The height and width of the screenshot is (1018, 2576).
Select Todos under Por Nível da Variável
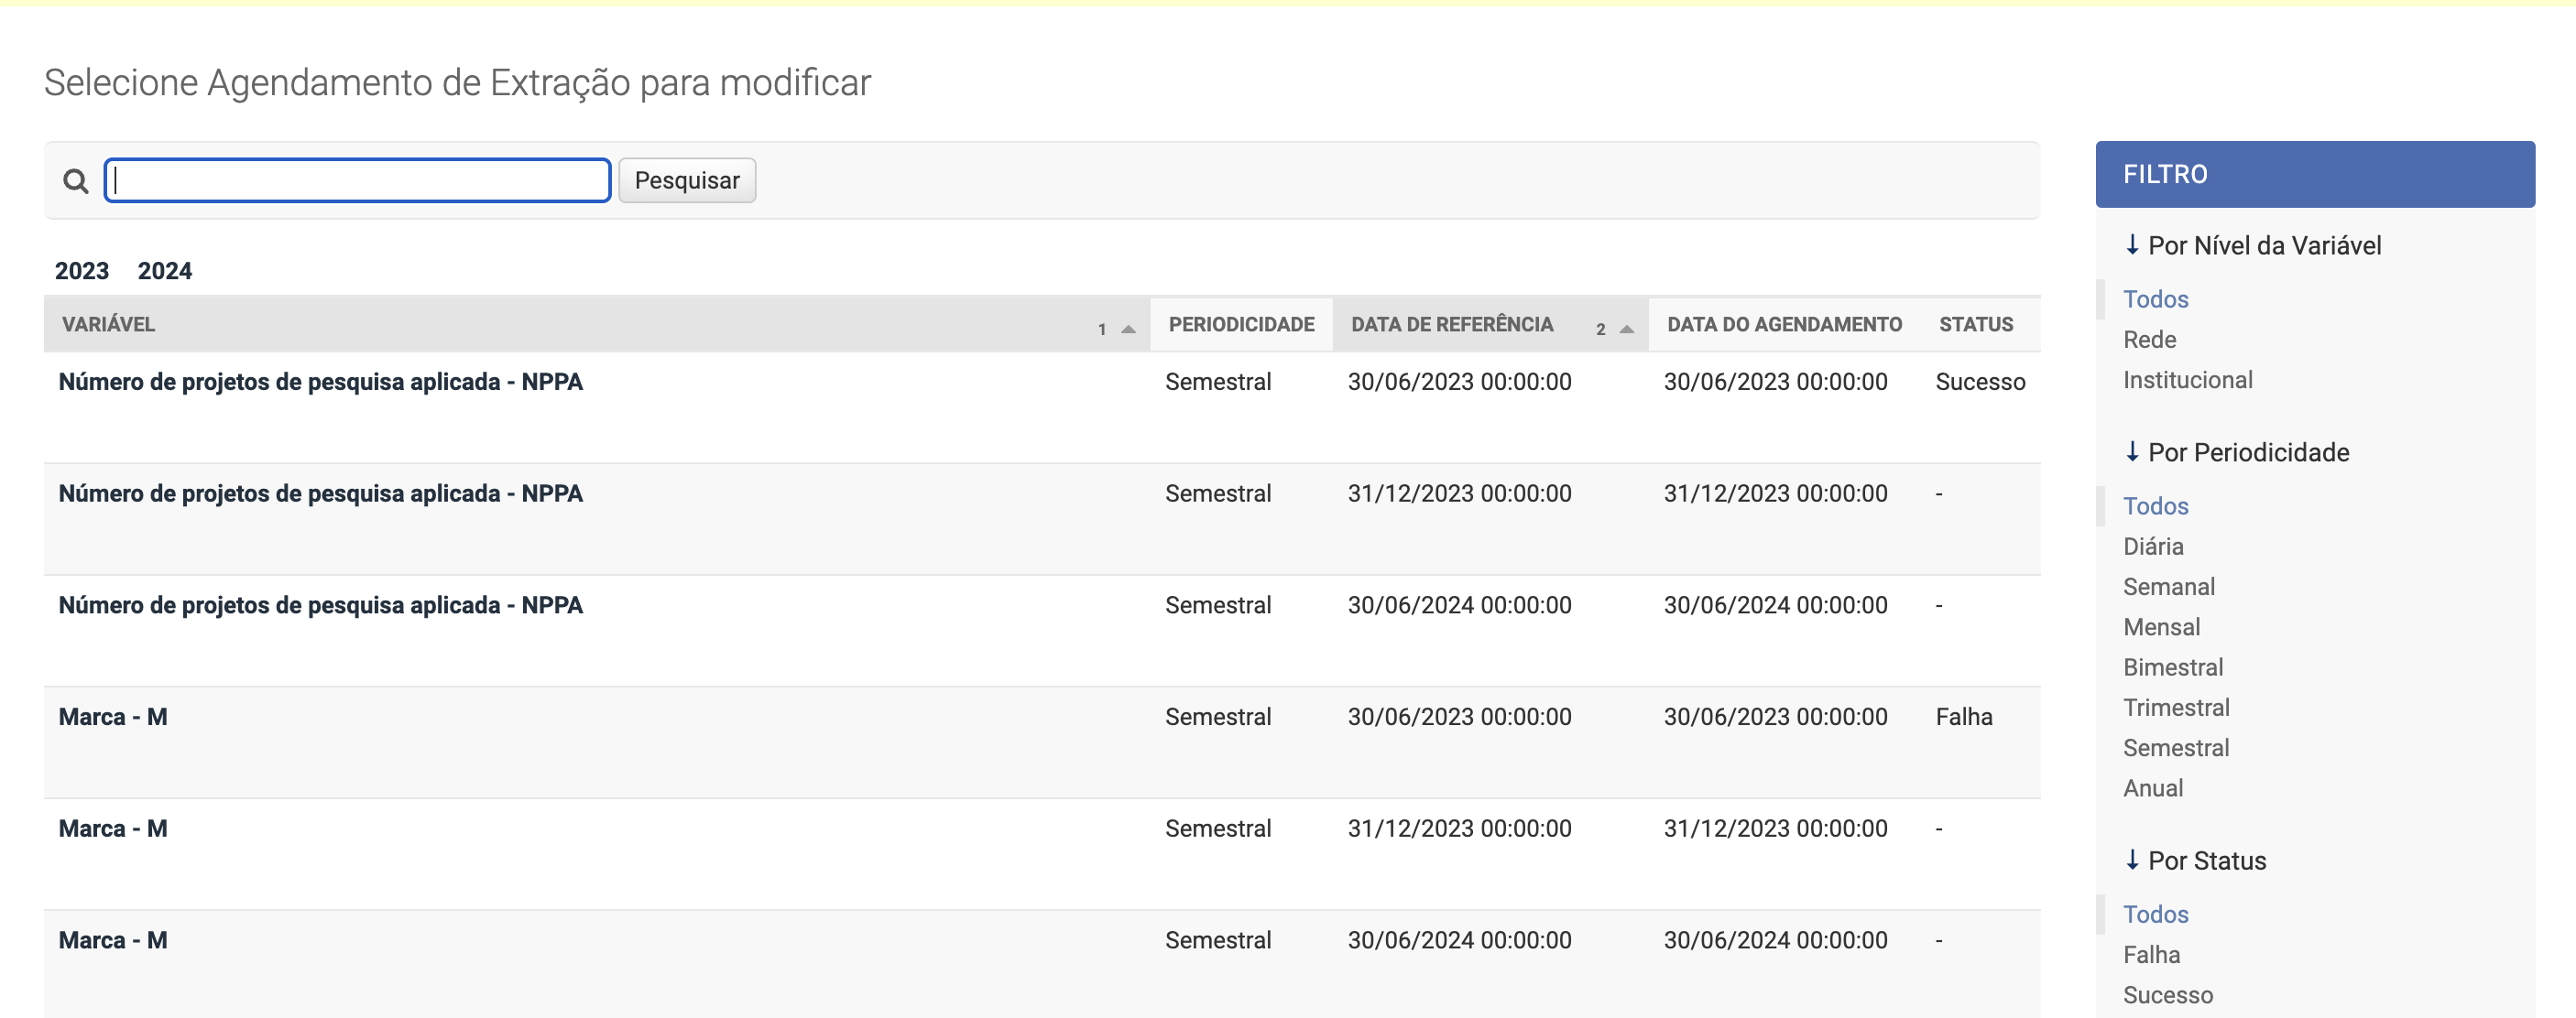(x=2156, y=299)
